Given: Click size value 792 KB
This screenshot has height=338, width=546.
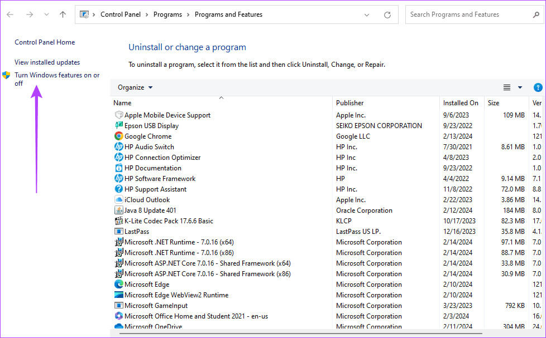Looking at the screenshot, I should tap(515, 306).
